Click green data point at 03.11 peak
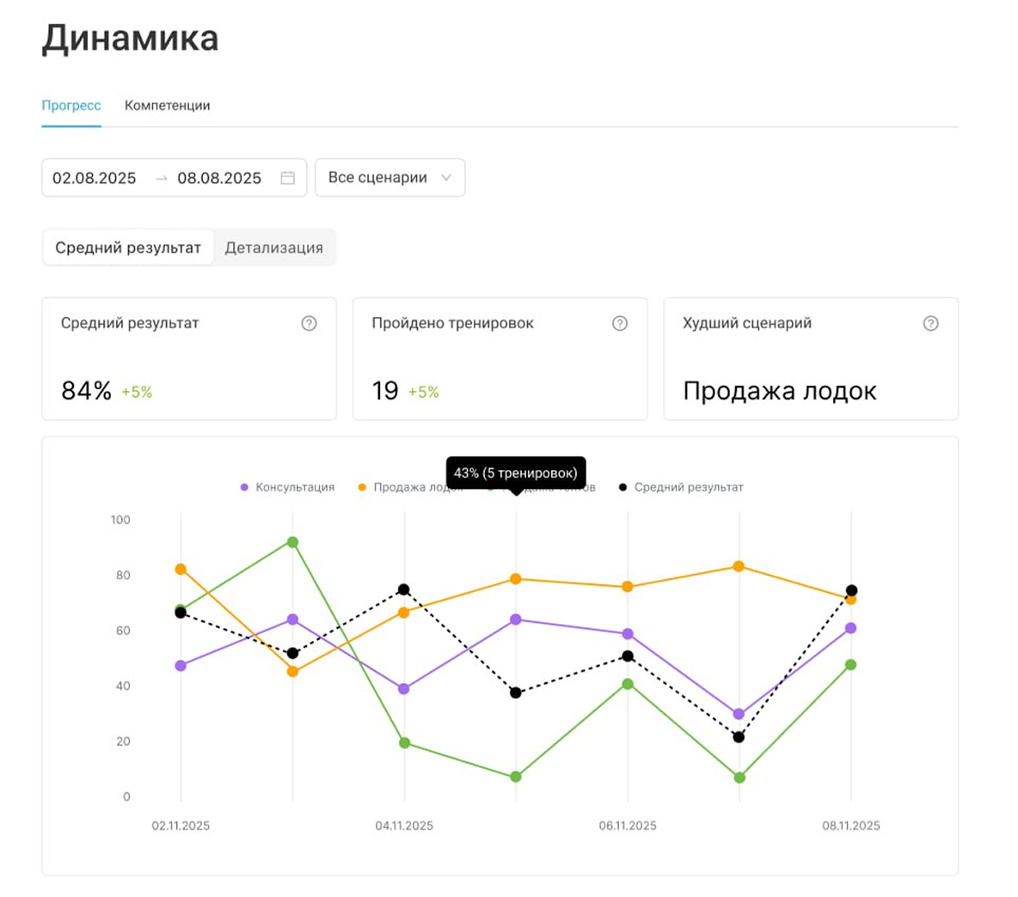This screenshot has width=1018, height=897. coord(293,542)
